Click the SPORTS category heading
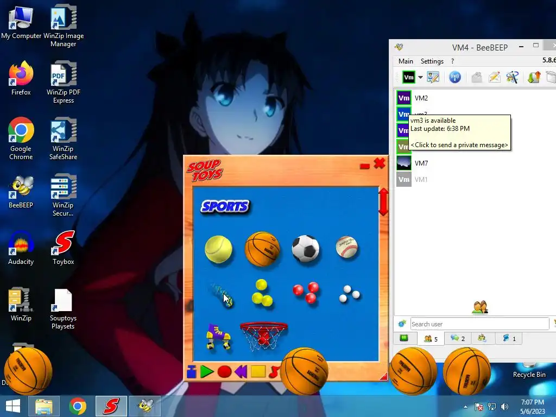 (x=225, y=206)
